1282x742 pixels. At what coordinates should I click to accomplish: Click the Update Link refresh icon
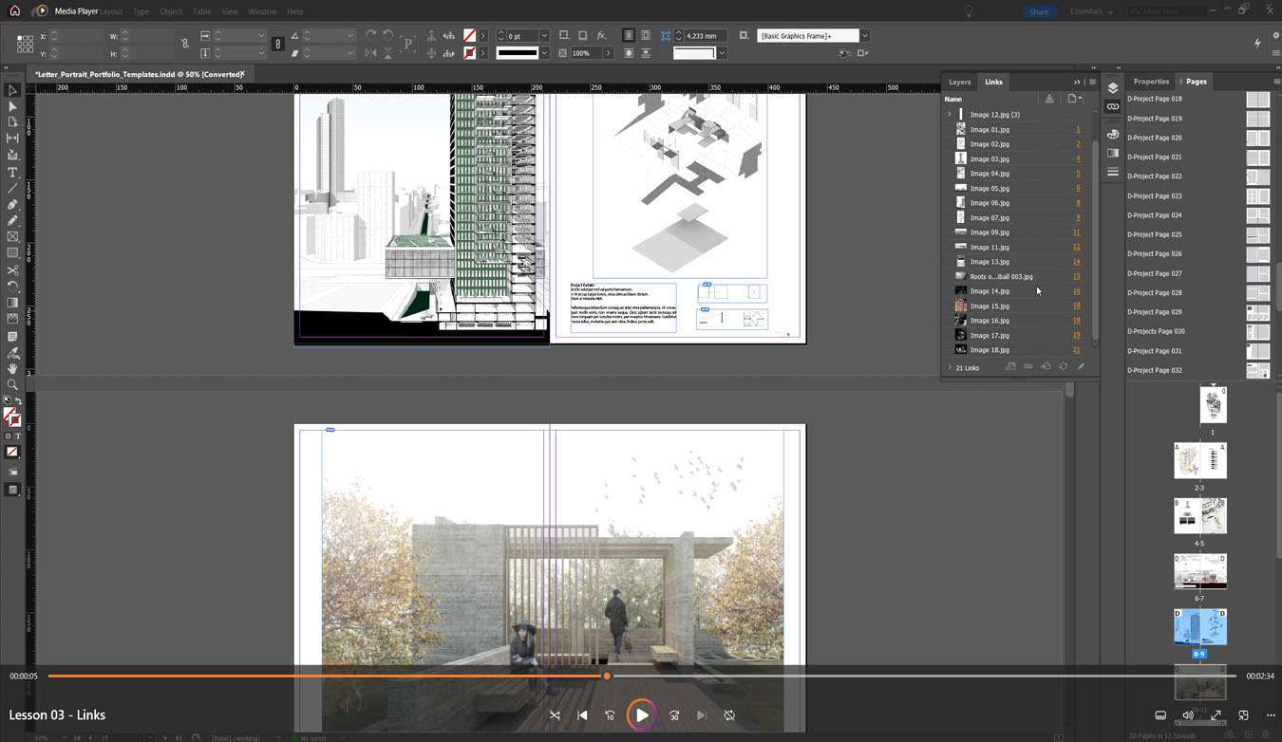pos(1063,366)
